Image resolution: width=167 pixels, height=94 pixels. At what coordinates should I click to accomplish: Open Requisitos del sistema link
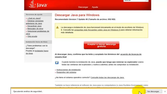coord(66,72)
